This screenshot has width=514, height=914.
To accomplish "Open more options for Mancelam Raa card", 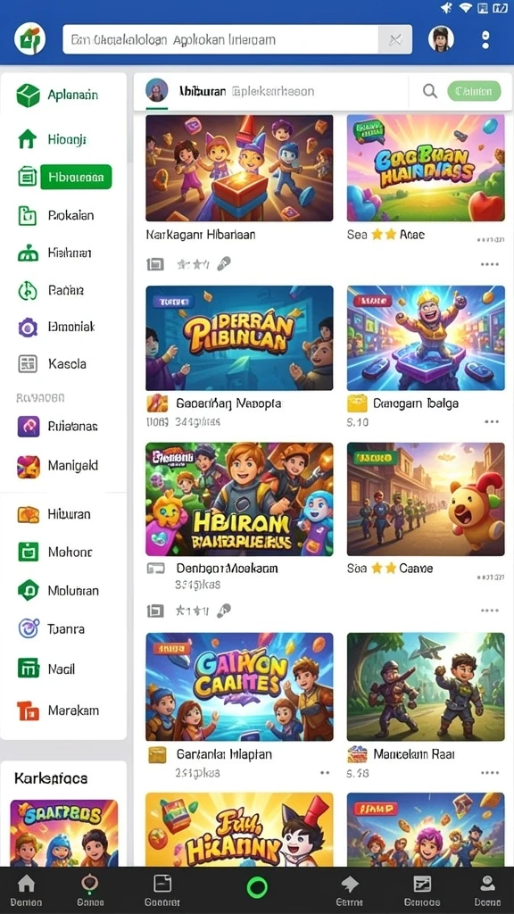I will coord(490,772).
